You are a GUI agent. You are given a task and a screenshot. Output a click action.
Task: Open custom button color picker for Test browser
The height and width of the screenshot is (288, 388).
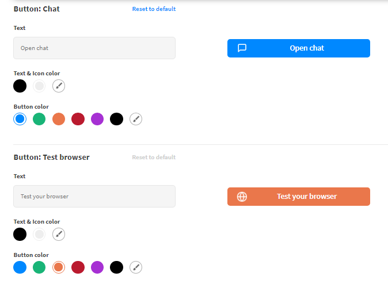pyautogui.click(x=135, y=267)
